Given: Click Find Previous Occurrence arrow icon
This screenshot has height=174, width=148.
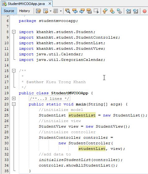Looking at the screenshot, I should (x=75, y=11).
